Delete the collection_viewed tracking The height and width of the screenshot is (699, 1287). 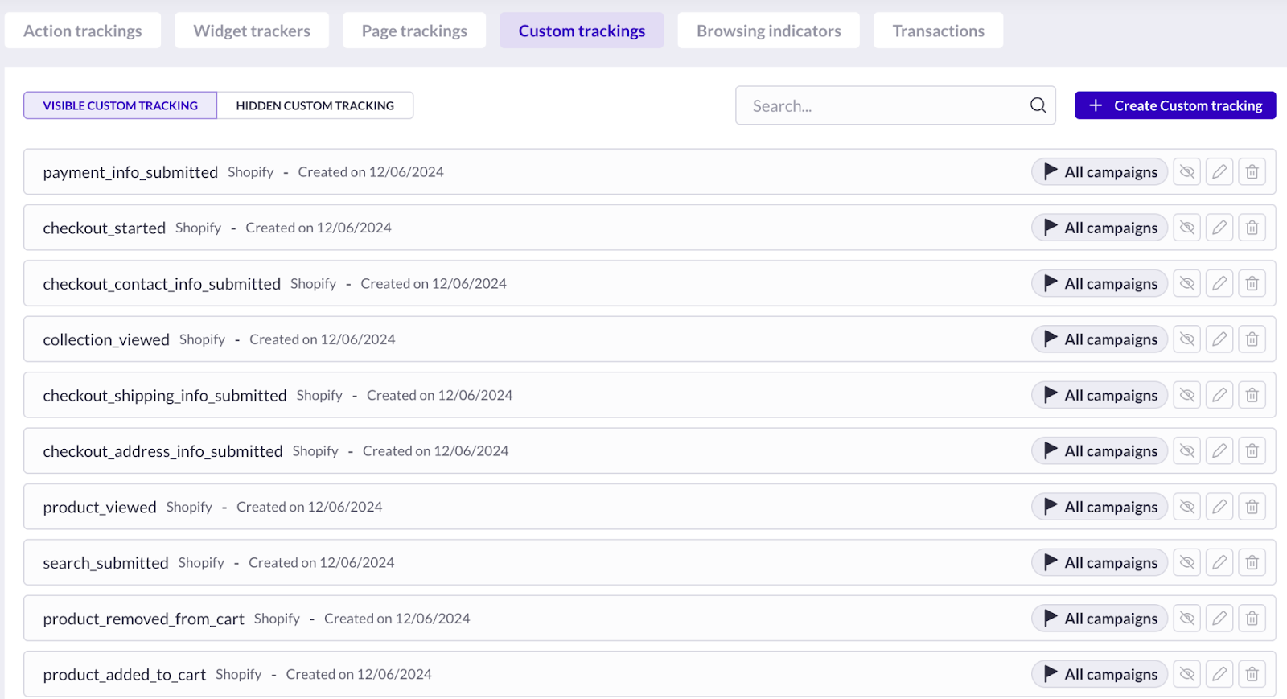point(1252,339)
